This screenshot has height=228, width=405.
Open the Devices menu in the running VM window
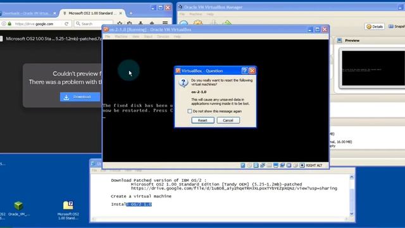(x=163, y=37)
